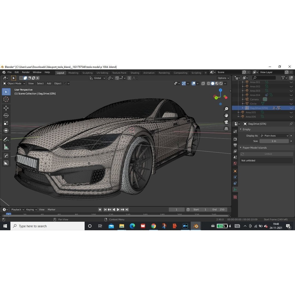Image resolution: width=295 pixels, height=295 pixels.
Task: Open the File menu
Action: 9,72
